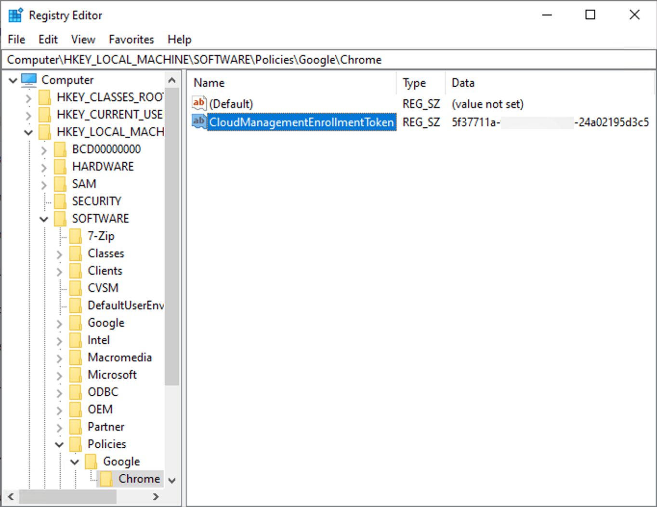Click the '(value not set)' data cell
Viewport: 657px width, 507px height.
coord(487,104)
